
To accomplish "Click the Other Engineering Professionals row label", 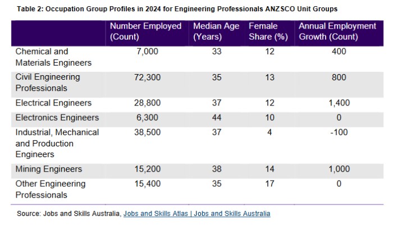I will tap(51, 189).
